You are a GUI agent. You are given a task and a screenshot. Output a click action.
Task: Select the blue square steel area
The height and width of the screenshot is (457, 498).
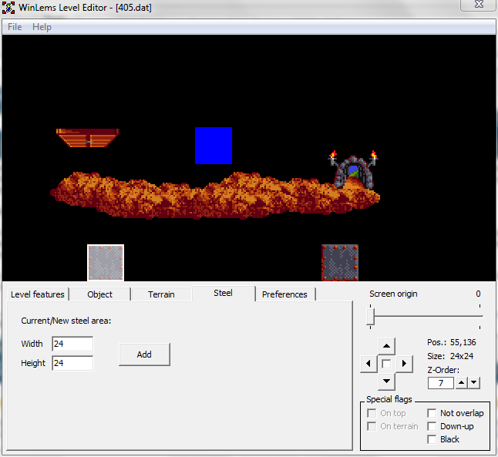pos(214,146)
